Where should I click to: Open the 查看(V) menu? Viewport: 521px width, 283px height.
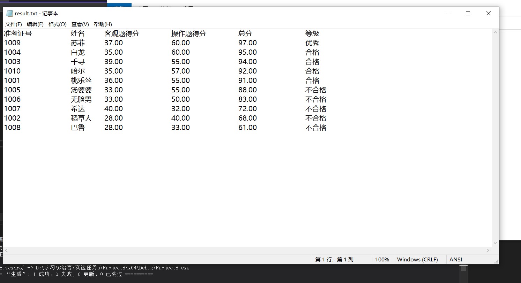[80, 24]
